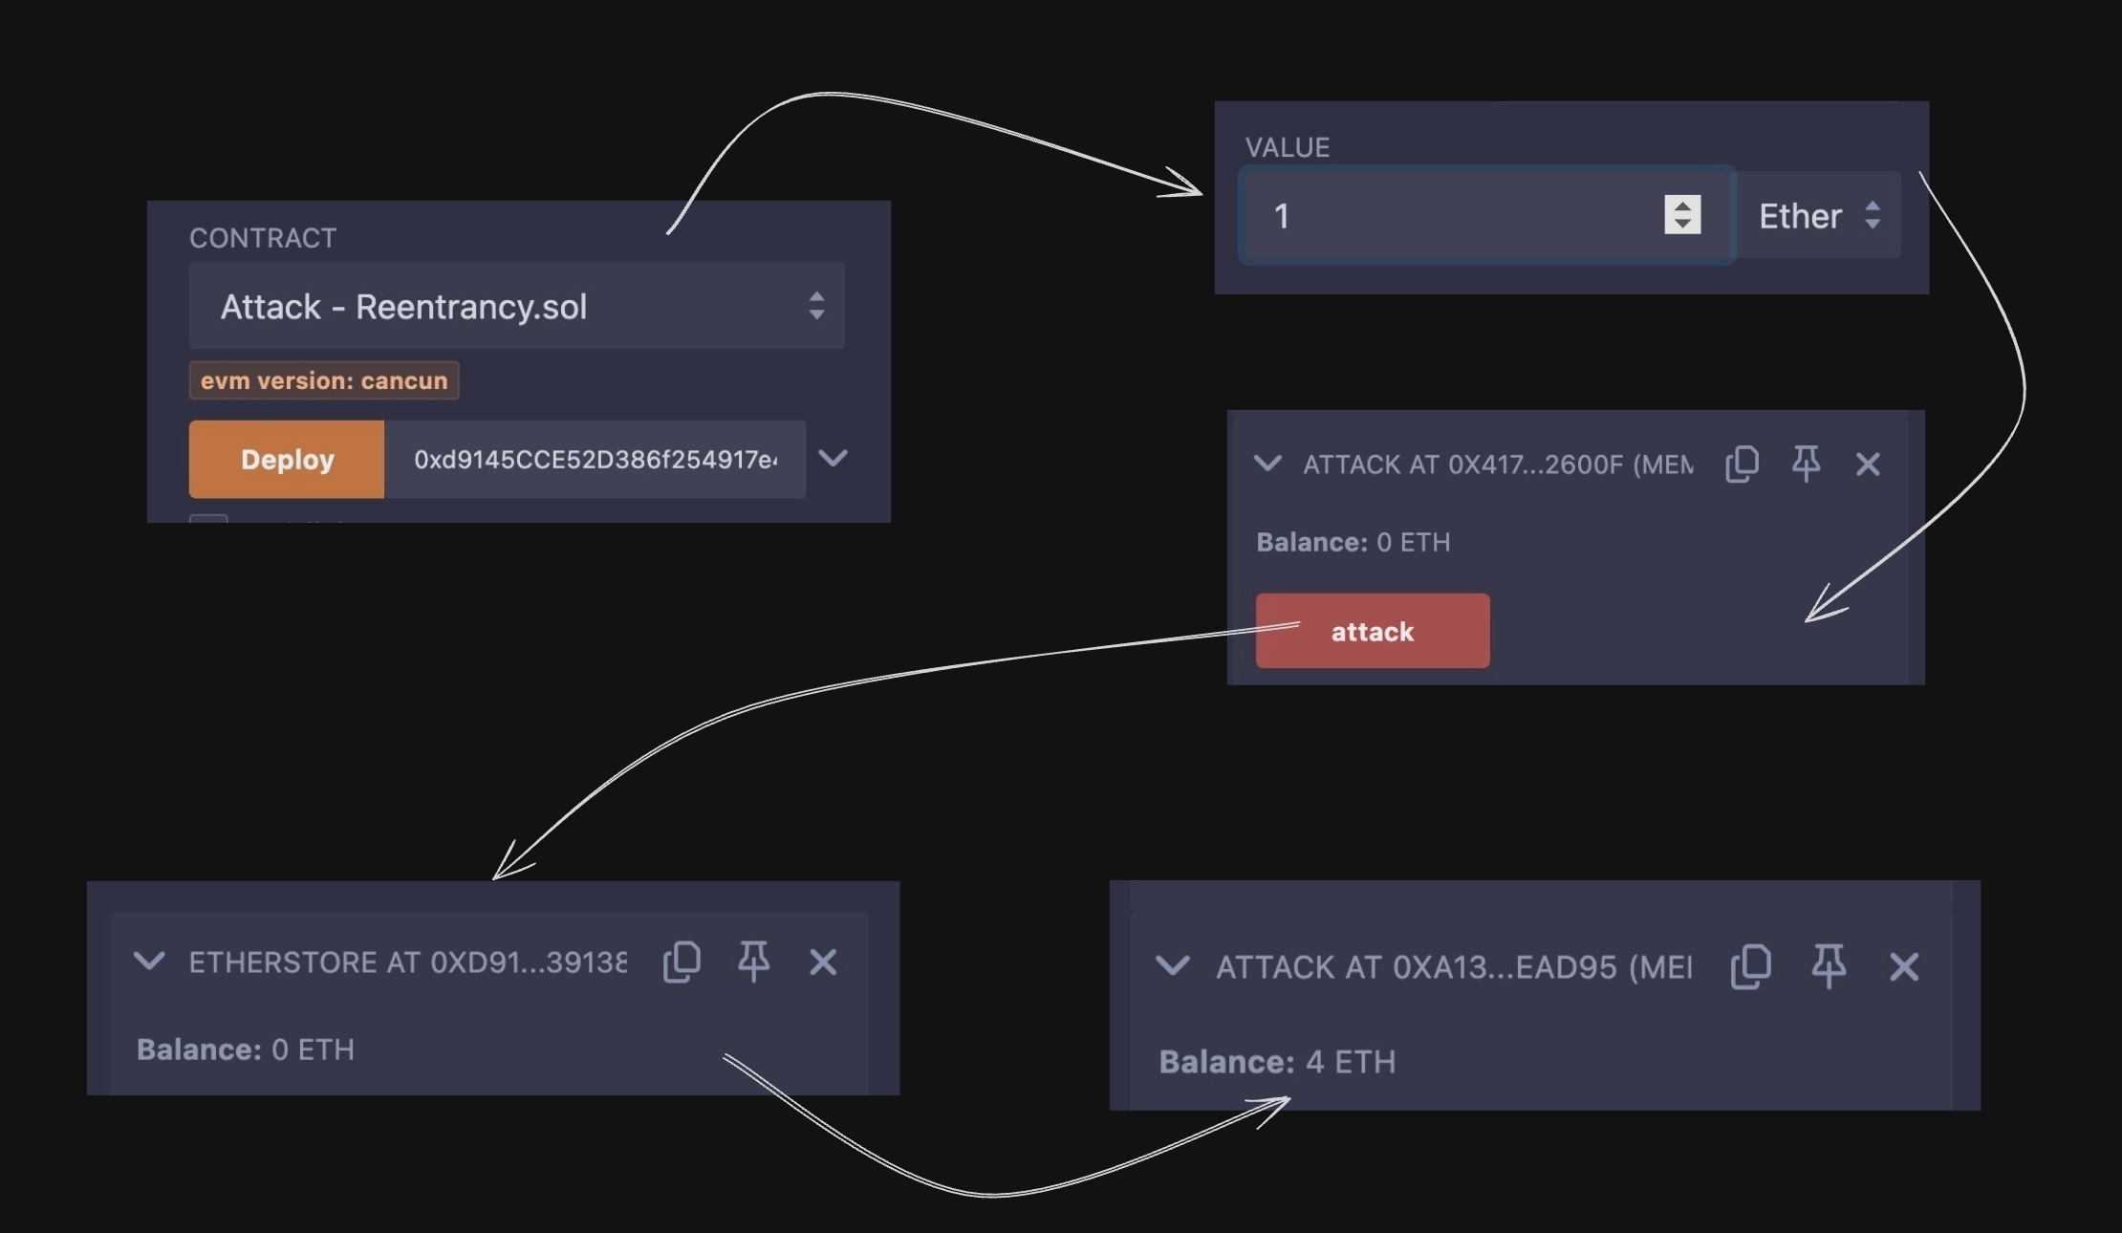The height and width of the screenshot is (1233, 2122).
Task: Collapse the Attack at 0X417 contract panel
Action: 1267,465
